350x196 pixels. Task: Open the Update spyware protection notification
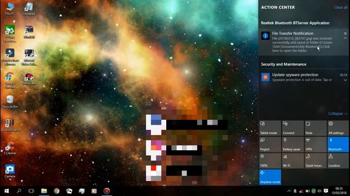(304, 77)
